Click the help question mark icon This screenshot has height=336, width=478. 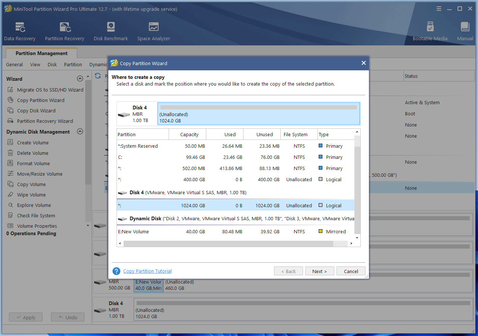coord(117,271)
